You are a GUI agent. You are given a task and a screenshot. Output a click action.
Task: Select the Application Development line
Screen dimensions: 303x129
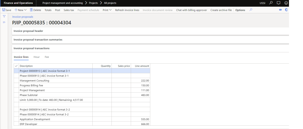tap(82, 119)
